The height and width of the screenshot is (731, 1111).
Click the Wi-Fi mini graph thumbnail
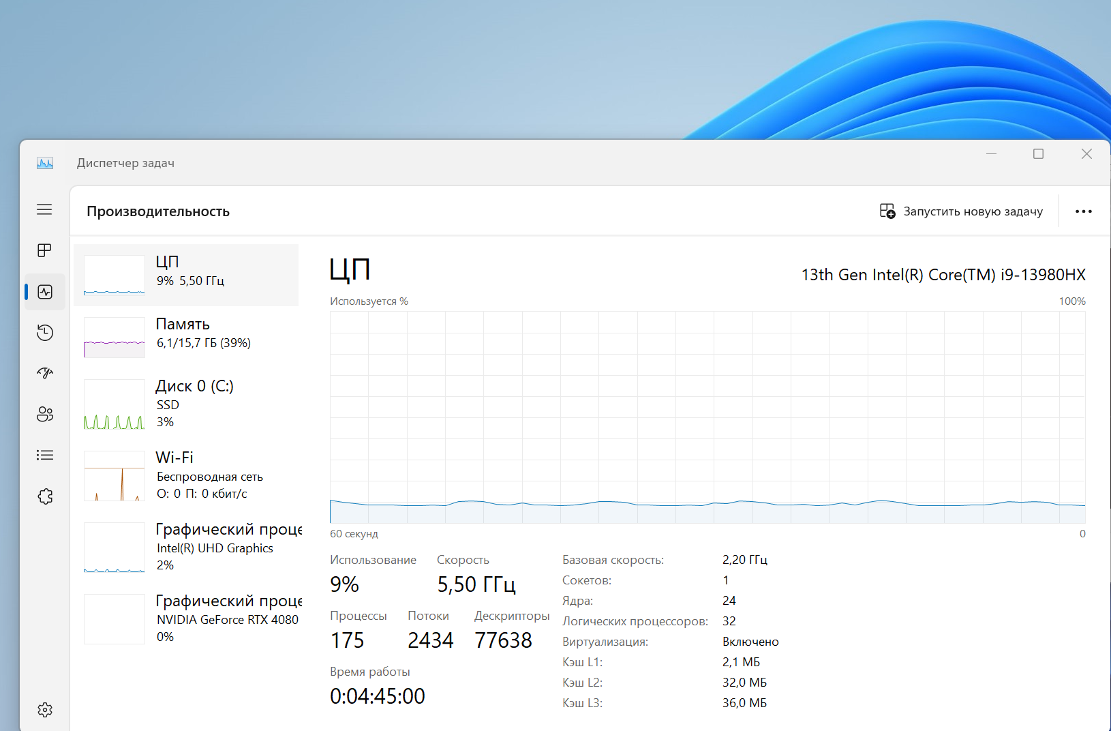click(x=115, y=475)
